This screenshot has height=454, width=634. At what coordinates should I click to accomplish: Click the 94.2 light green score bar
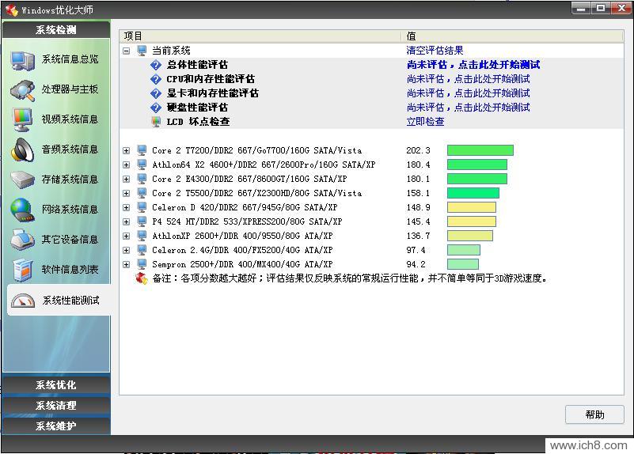(463, 264)
